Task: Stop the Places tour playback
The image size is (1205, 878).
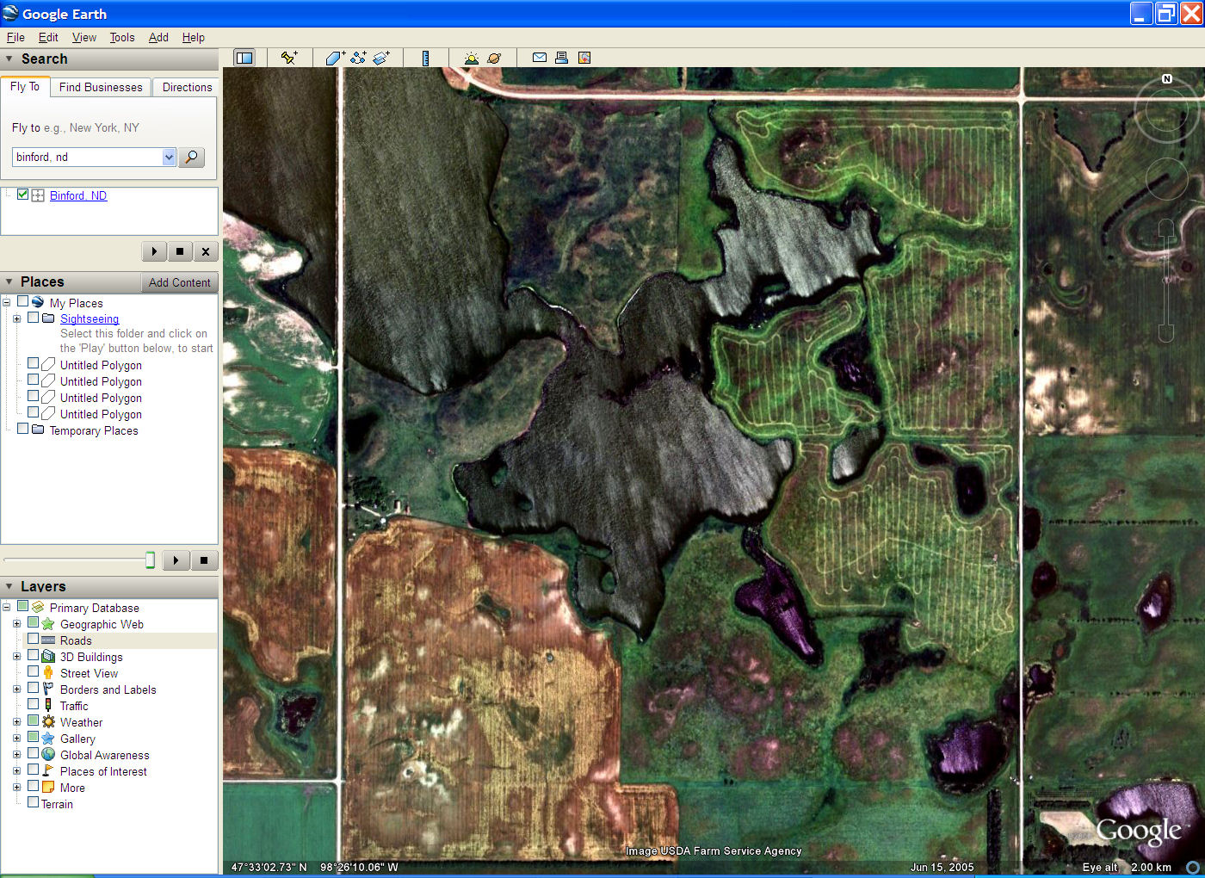Action: click(204, 560)
